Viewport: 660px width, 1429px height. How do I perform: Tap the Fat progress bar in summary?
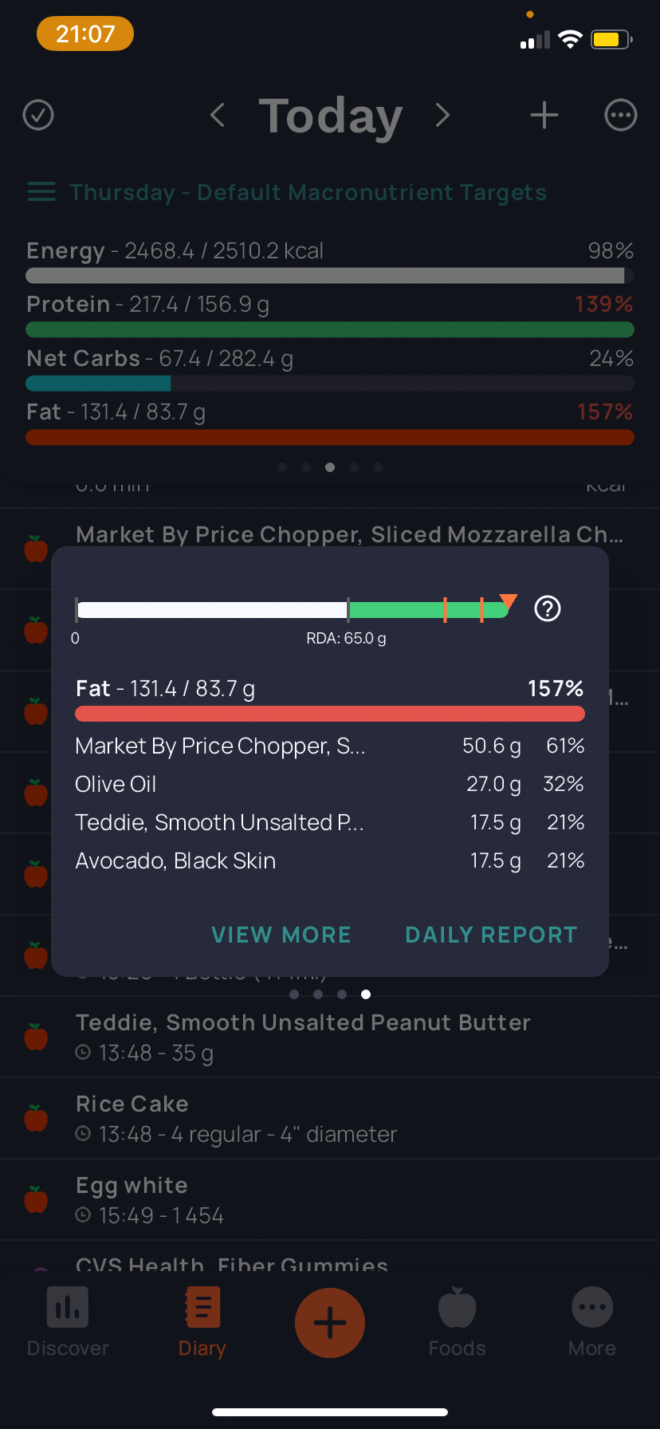330,437
